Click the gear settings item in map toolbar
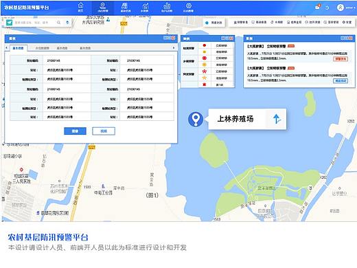Screen dimensions: 357x268 tap(347, 22)
